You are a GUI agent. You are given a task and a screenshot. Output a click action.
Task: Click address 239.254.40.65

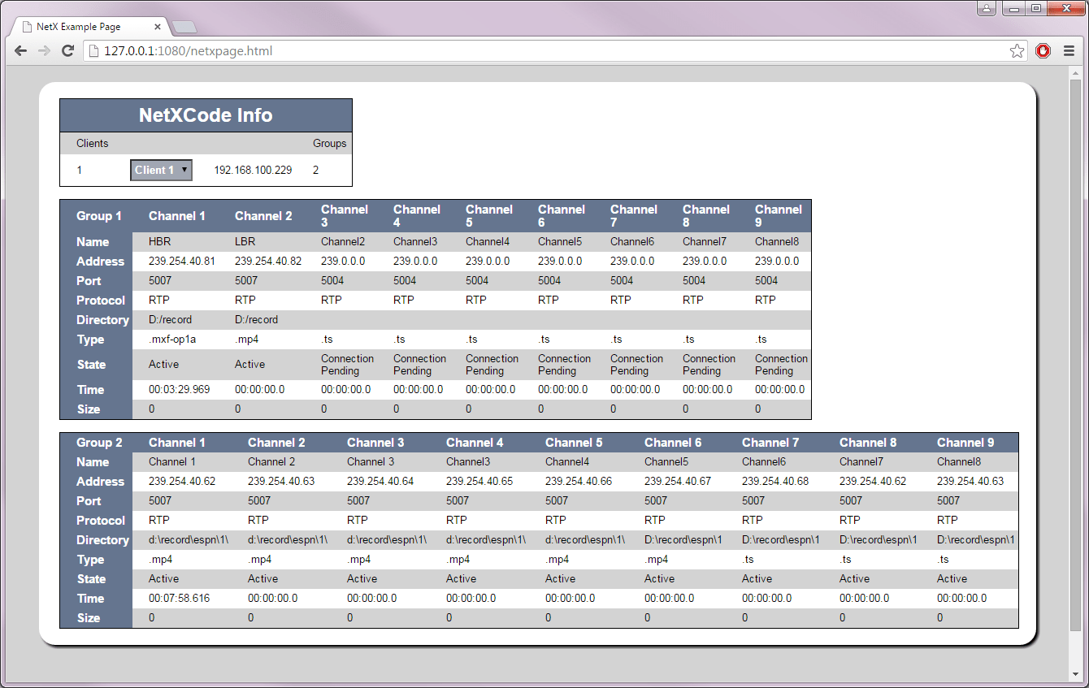(479, 482)
